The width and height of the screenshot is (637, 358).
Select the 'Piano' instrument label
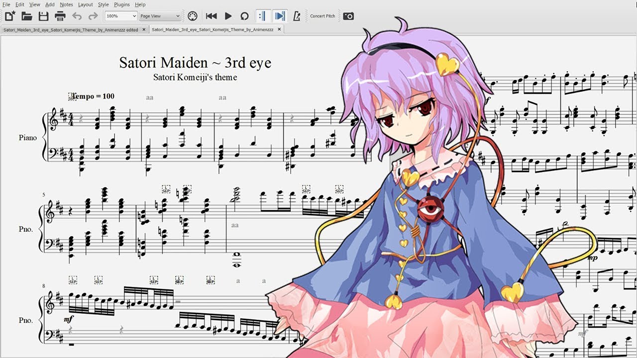click(28, 137)
